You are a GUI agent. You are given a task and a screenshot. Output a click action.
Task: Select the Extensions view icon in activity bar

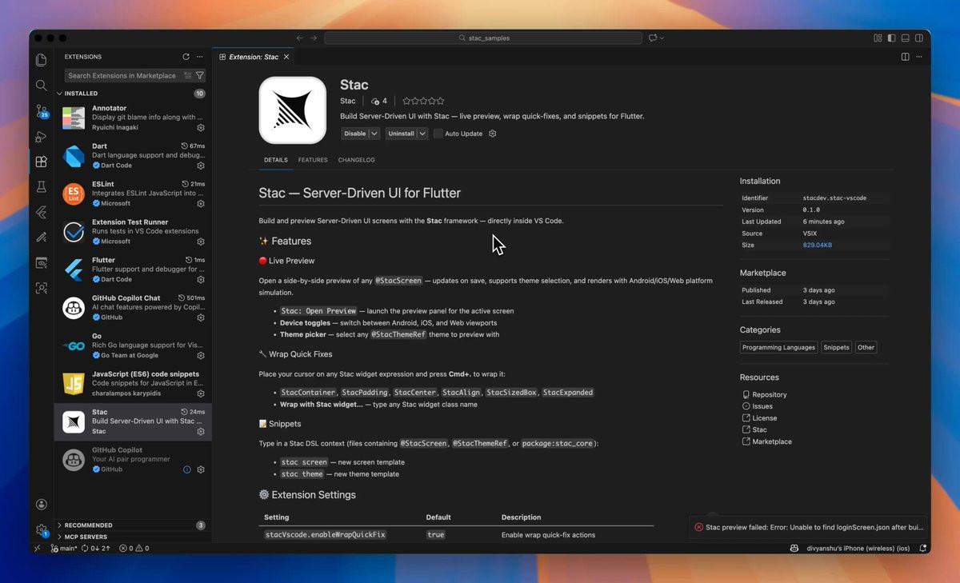coord(42,162)
